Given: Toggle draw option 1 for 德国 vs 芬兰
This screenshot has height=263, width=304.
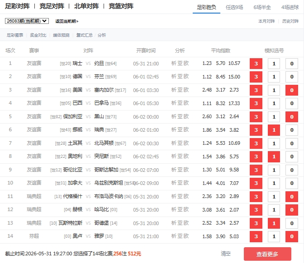Looking at the screenshot, I should pyautogui.click(x=274, y=77).
